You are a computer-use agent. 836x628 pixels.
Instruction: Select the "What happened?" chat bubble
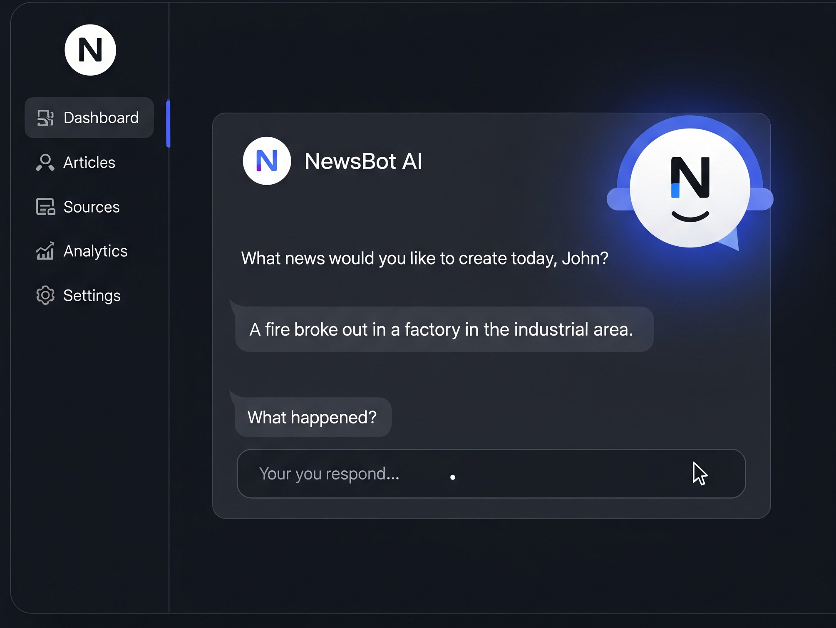(x=313, y=417)
